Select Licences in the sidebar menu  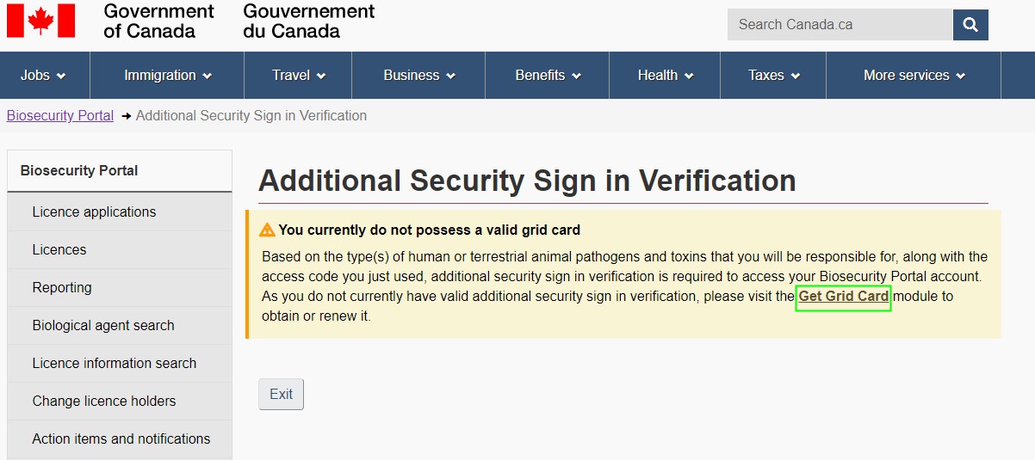pyautogui.click(x=59, y=250)
